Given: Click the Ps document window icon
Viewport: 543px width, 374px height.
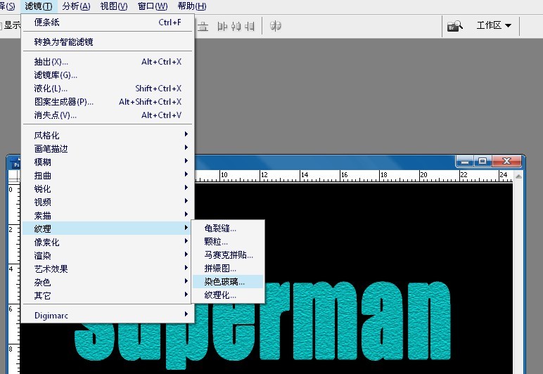Looking at the screenshot, I should tap(15, 163).
